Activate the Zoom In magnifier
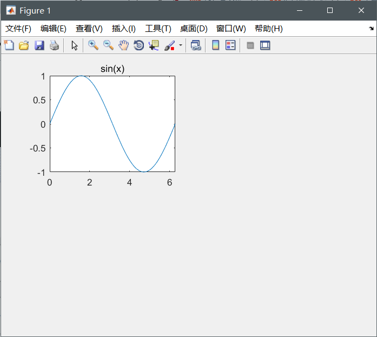The height and width of the screenshot is (337, 377). click(93, 45)
